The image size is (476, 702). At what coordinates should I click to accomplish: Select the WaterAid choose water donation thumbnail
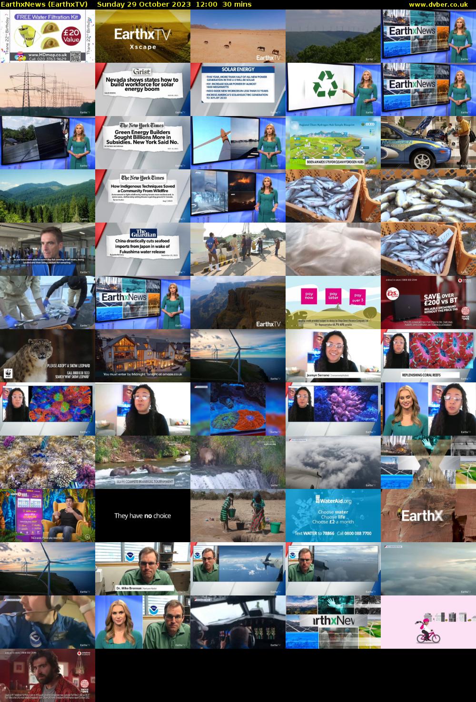tap(333, 516)
